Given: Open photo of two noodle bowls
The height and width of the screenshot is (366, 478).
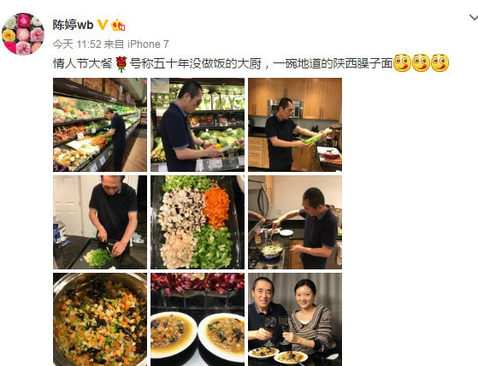Looking at the screenshot, I should click(x=198, y=319).
